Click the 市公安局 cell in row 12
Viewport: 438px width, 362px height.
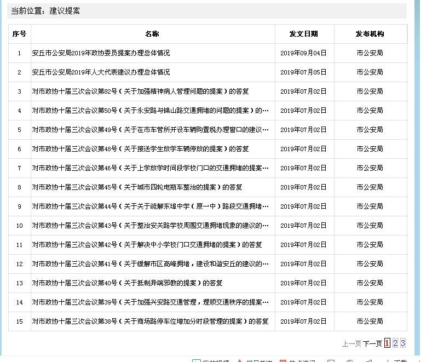(x=370, y=264)
